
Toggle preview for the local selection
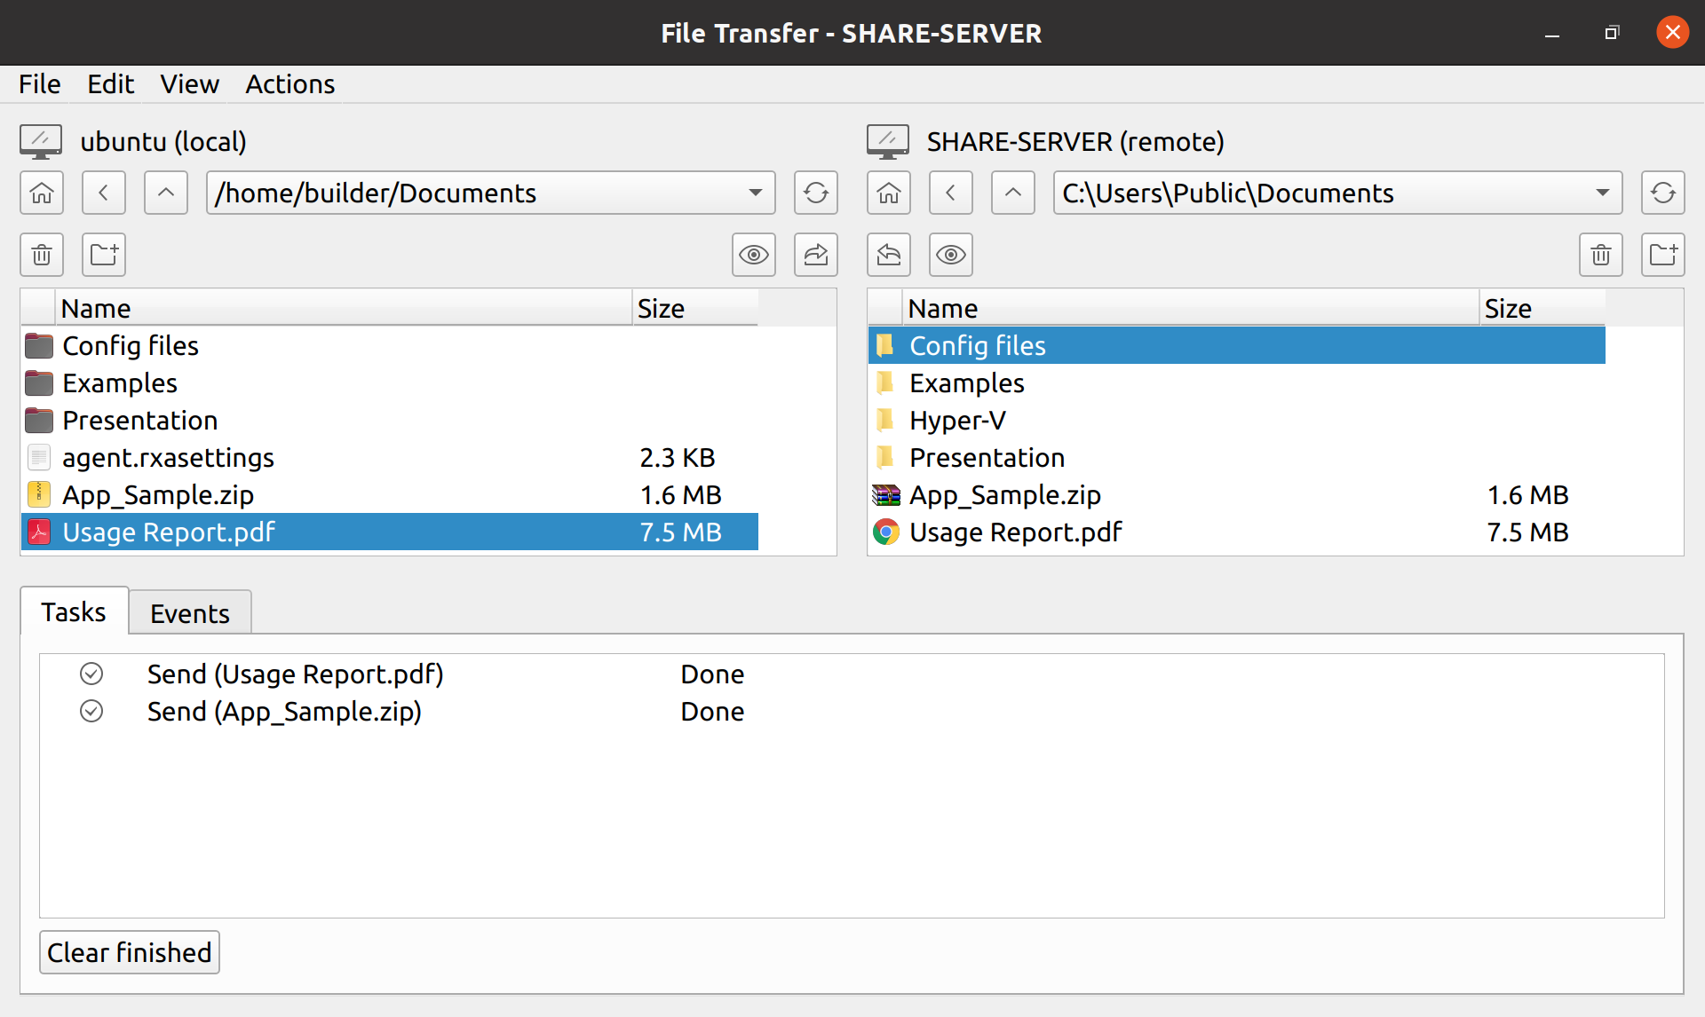coord(754,255)
